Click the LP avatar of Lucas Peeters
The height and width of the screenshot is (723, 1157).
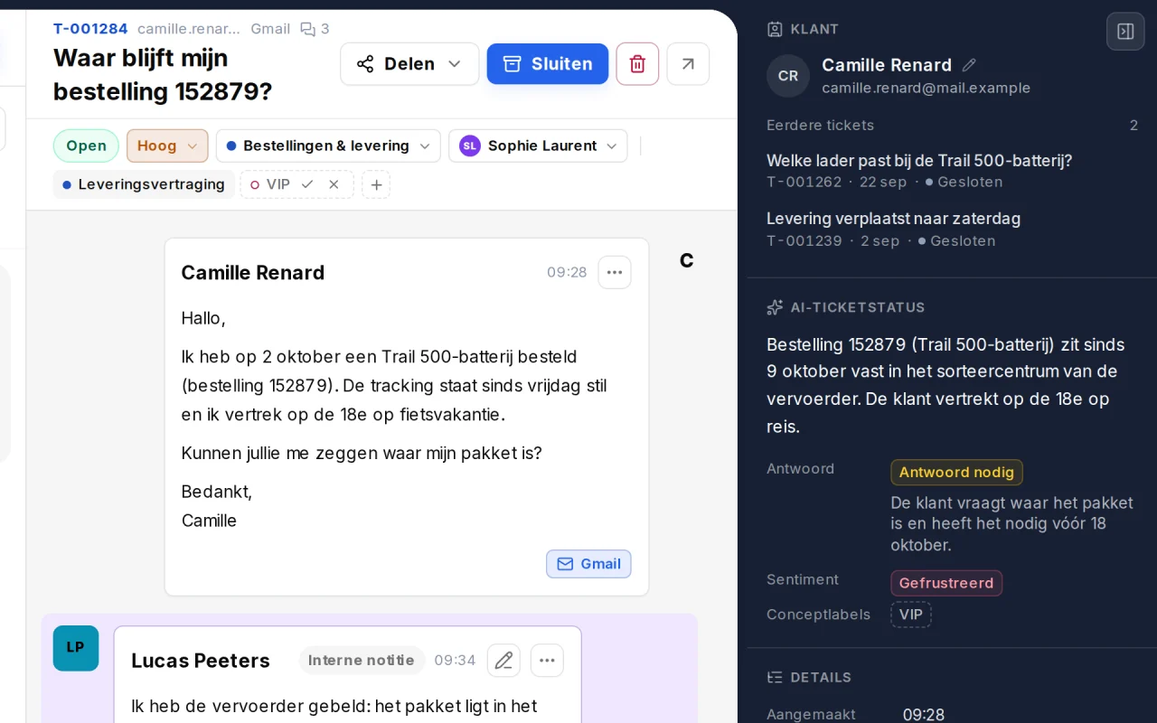point(76,648)
